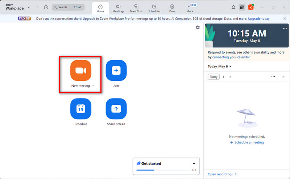Viewport: 290px width, 179px height.
Task: Click the connecting your calendar link
Action: (x=231, y=57)
